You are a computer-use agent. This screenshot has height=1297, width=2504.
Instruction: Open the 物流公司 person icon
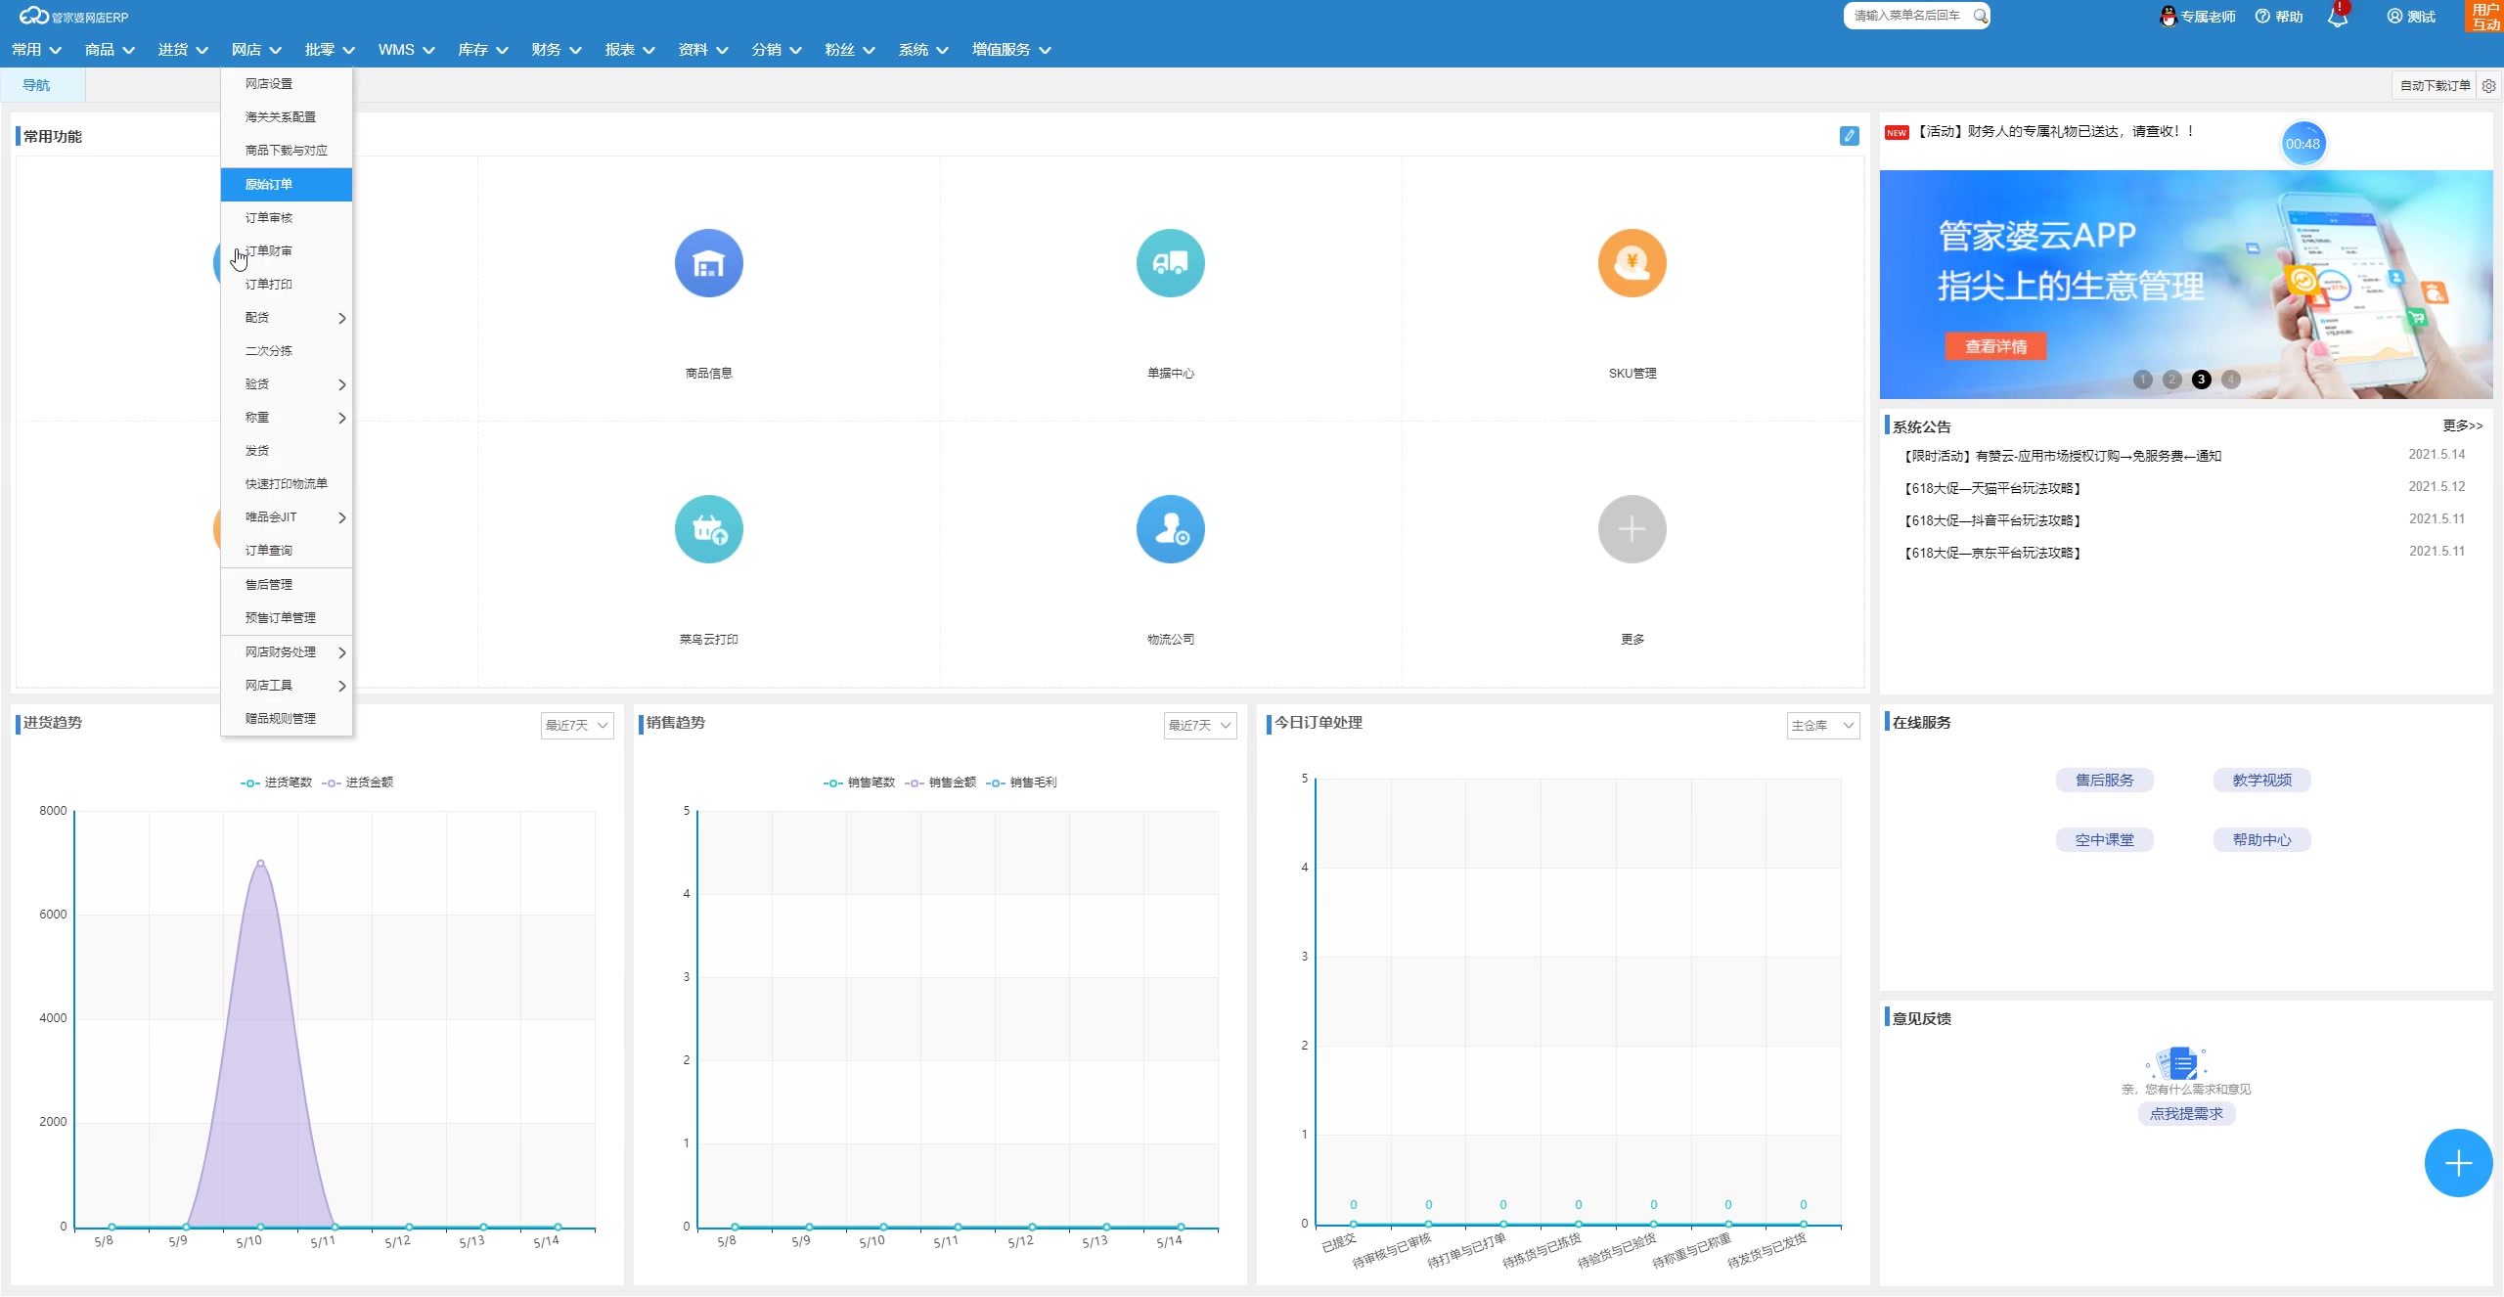tap(1170, 529)
